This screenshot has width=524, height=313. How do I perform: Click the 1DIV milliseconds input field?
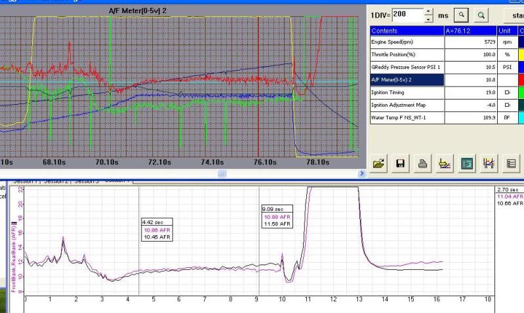coord(407,14)
